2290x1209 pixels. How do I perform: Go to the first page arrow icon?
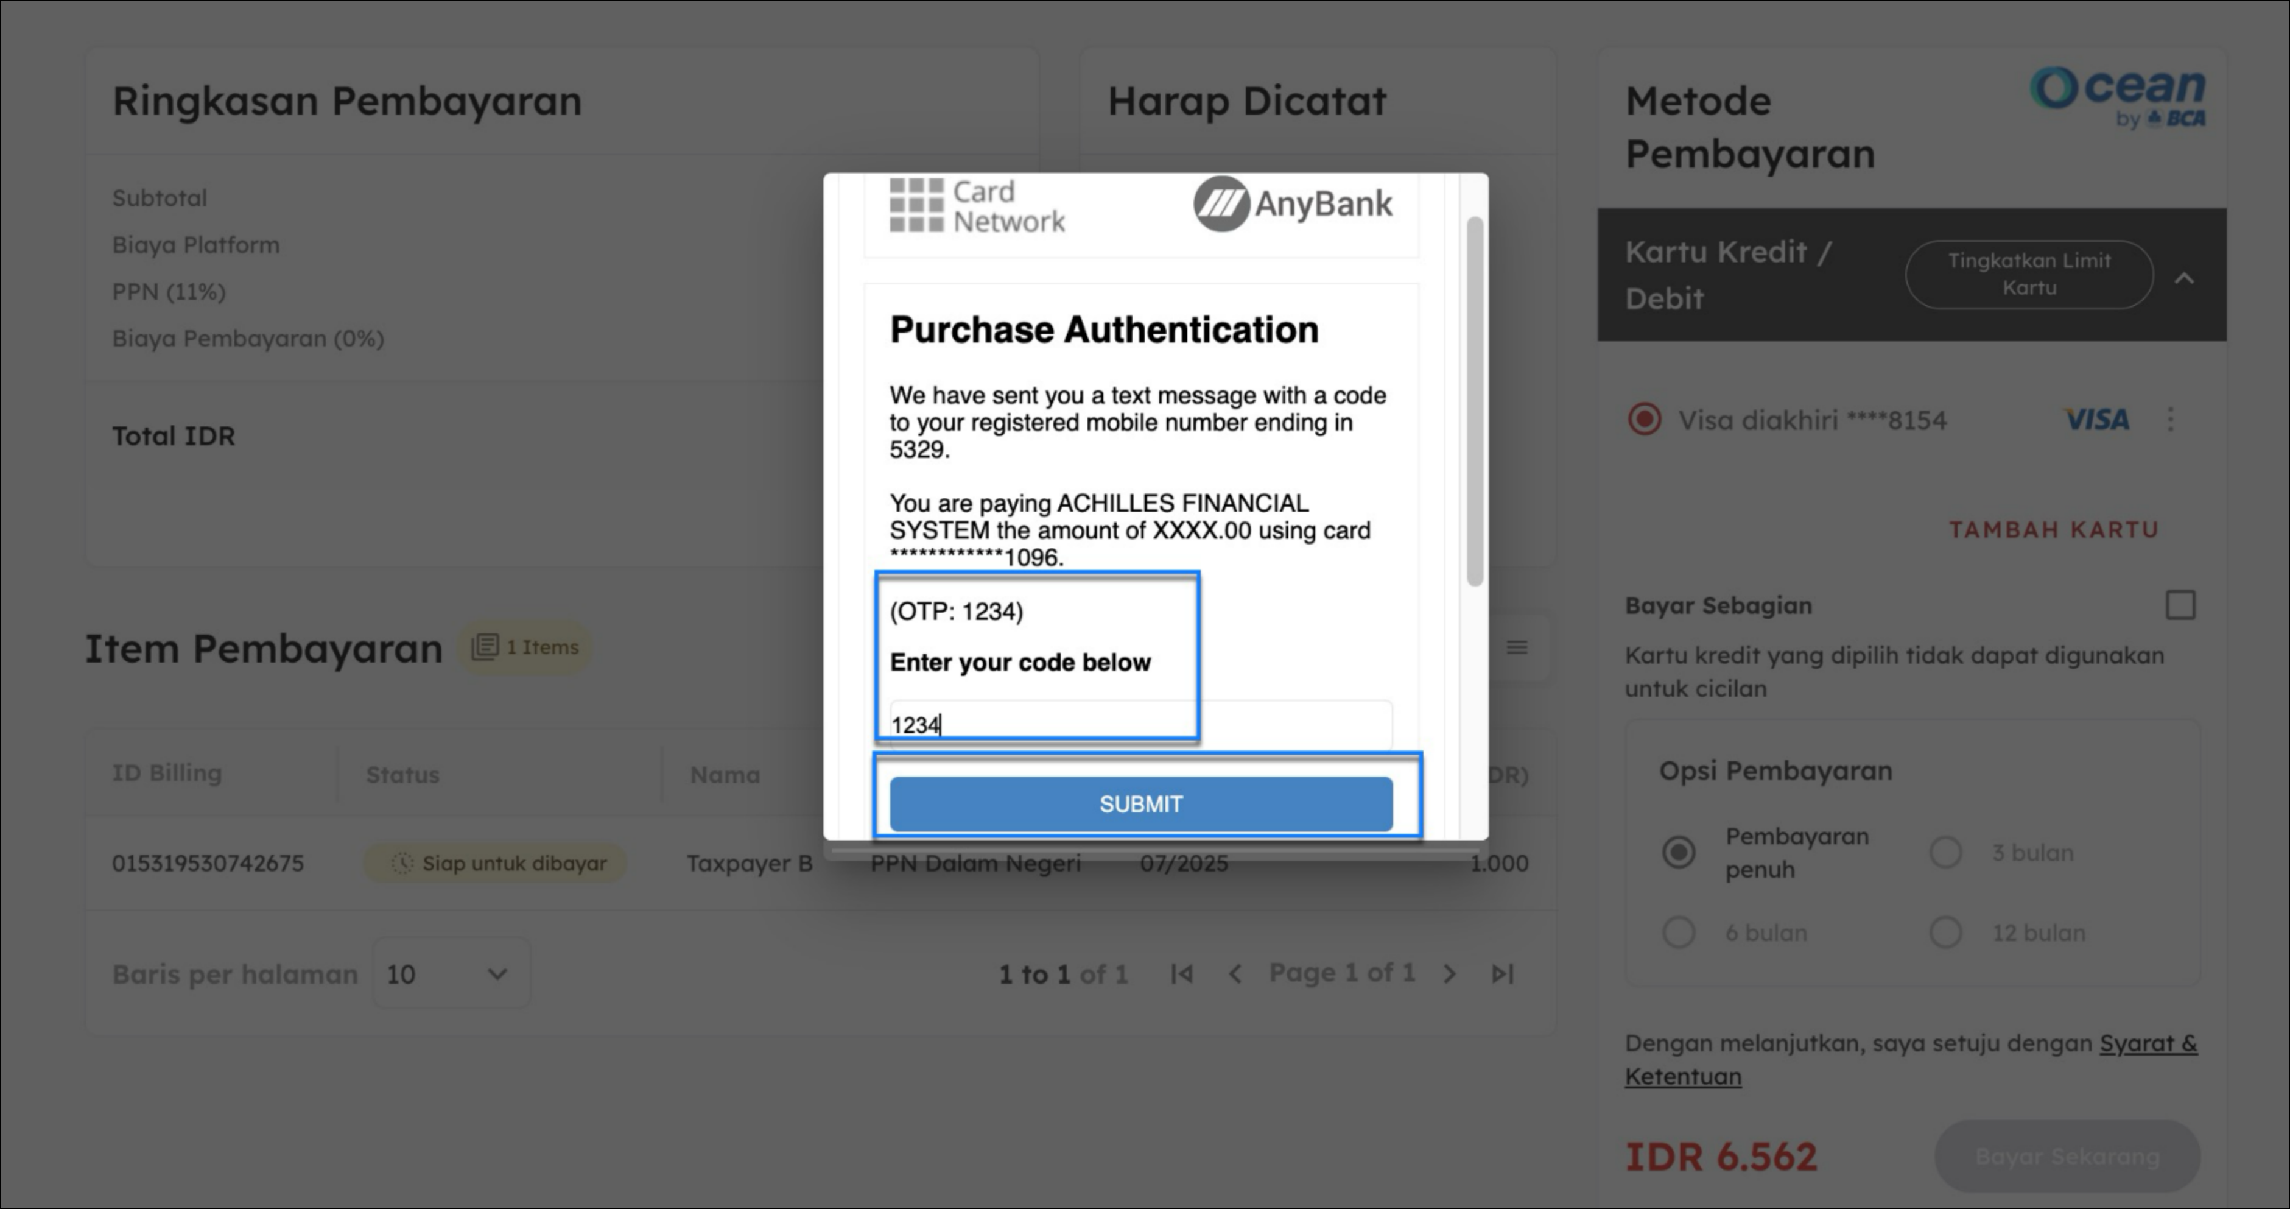1181,975
